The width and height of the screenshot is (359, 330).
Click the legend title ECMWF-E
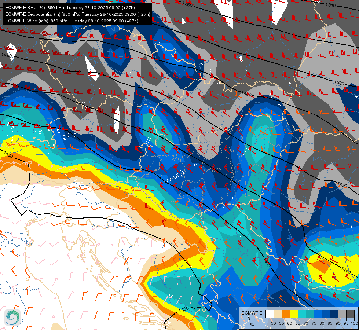(252, 313)
